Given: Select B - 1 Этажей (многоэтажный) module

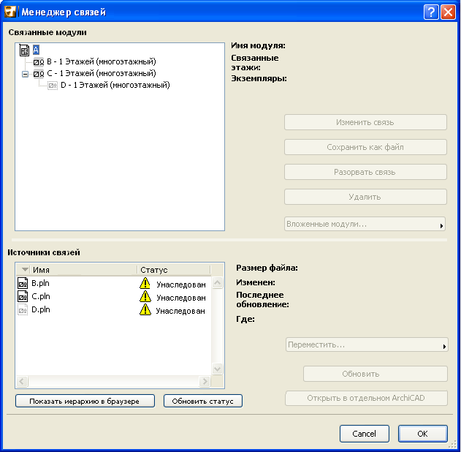Looking at the screenshot, I should [102, 61].
